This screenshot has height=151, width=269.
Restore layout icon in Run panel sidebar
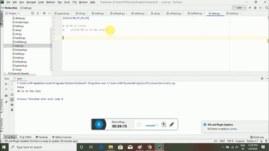click(6, 96)
